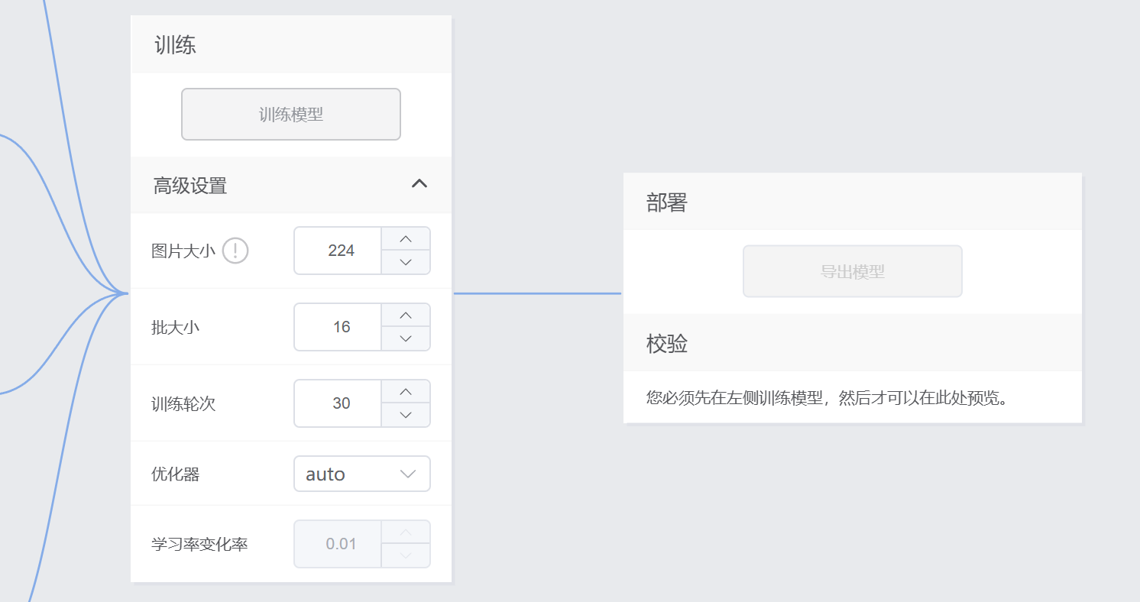Decrease 批大小 with down arrow

click(406, 338)
